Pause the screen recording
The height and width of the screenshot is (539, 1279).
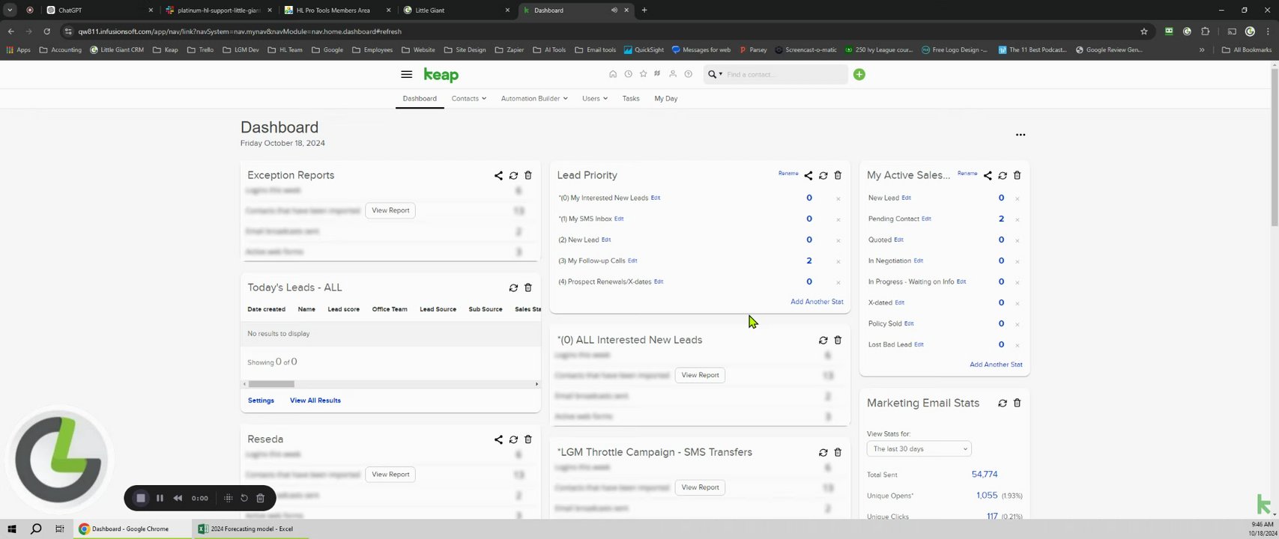click(160, 498)
